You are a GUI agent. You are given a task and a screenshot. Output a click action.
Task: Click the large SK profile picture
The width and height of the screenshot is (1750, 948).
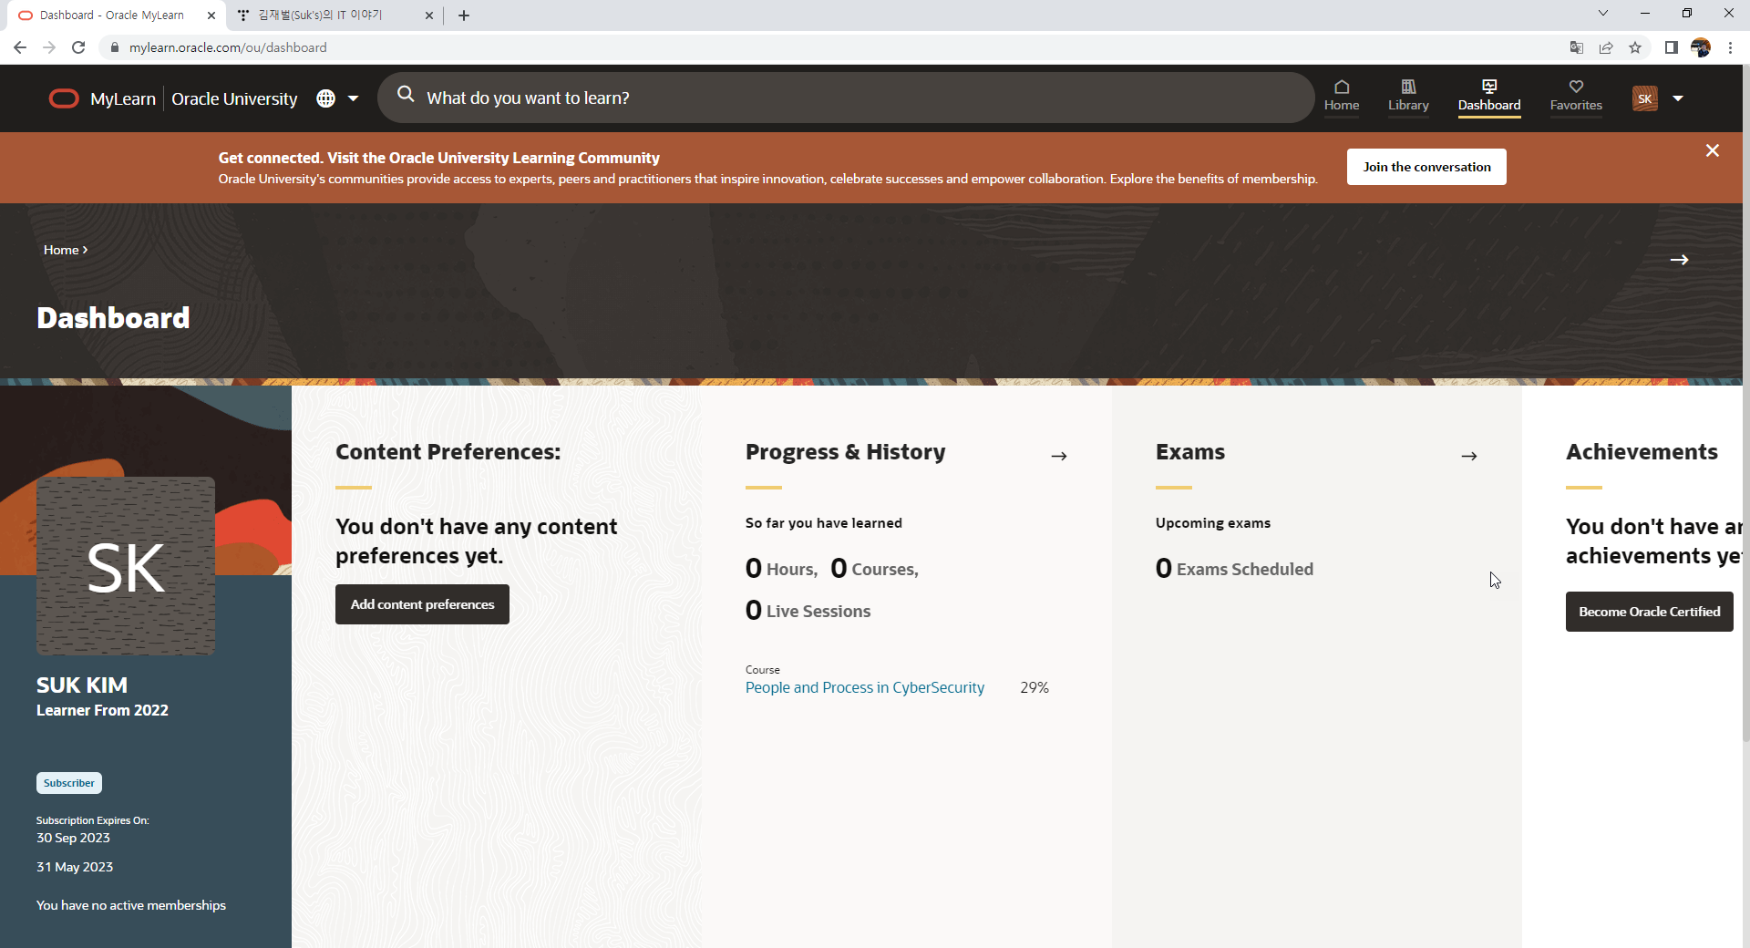click(x=126, y=566)
